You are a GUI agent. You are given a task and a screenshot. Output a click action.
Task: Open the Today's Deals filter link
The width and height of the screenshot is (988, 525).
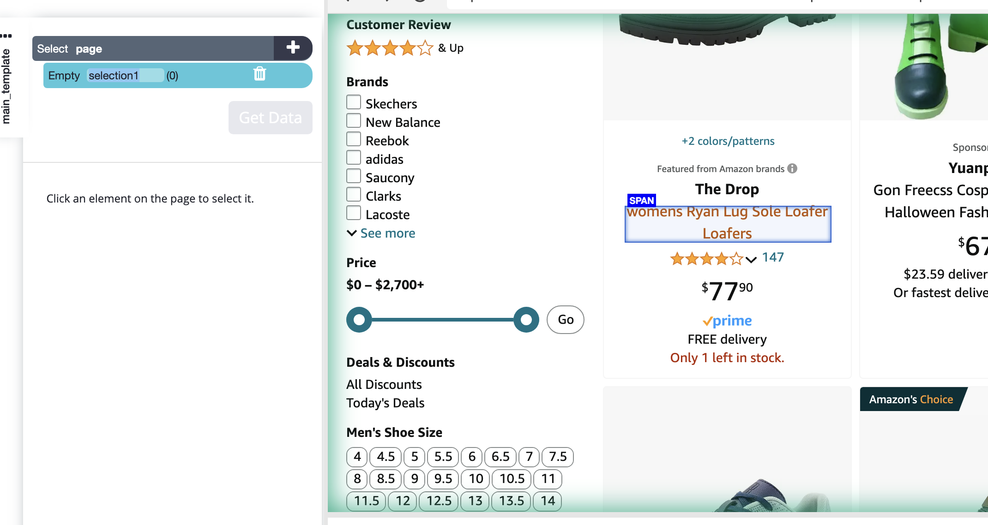(x=385, y=403)
